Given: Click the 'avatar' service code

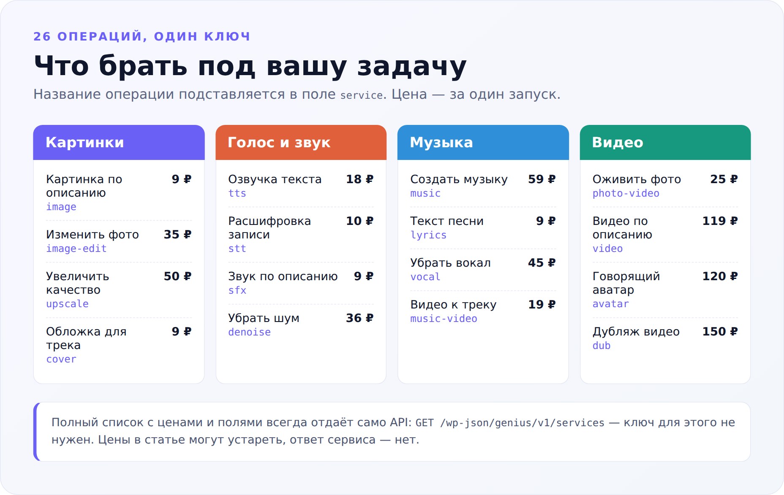Looking at the screenshot, I should click(610, 304).
